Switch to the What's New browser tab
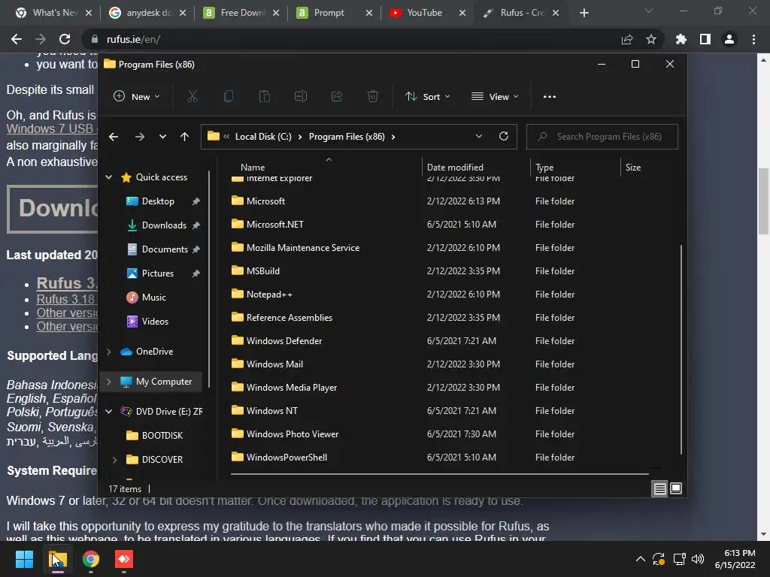The width and height of the screenshot is (770, 577). pos(54,13)
